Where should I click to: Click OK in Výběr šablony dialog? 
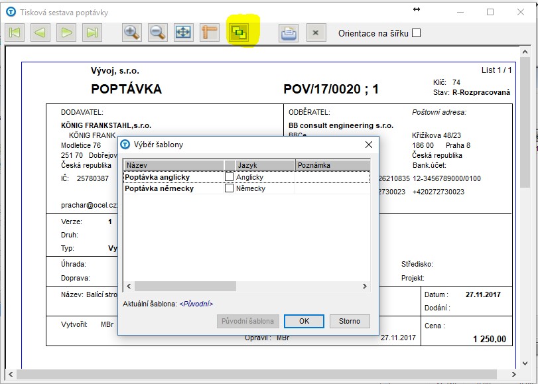[304, 321]
